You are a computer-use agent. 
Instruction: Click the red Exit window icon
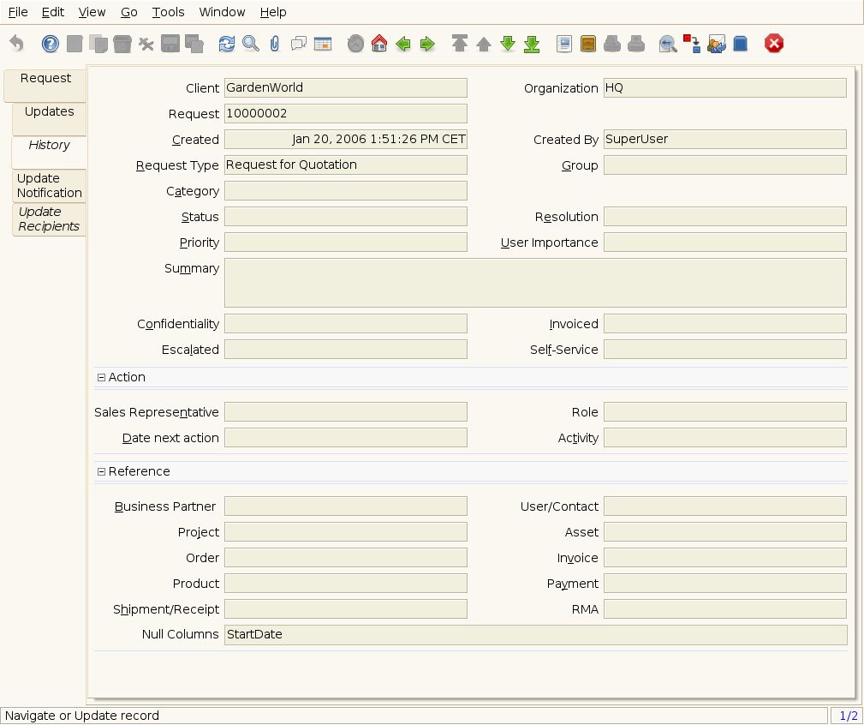click(x=774, y=44)
